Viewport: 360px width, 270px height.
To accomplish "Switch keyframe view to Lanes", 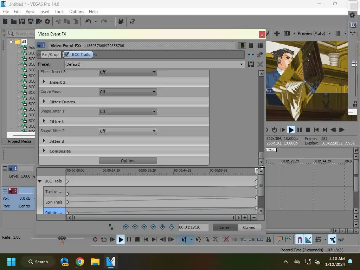I will tap(224, 227).
